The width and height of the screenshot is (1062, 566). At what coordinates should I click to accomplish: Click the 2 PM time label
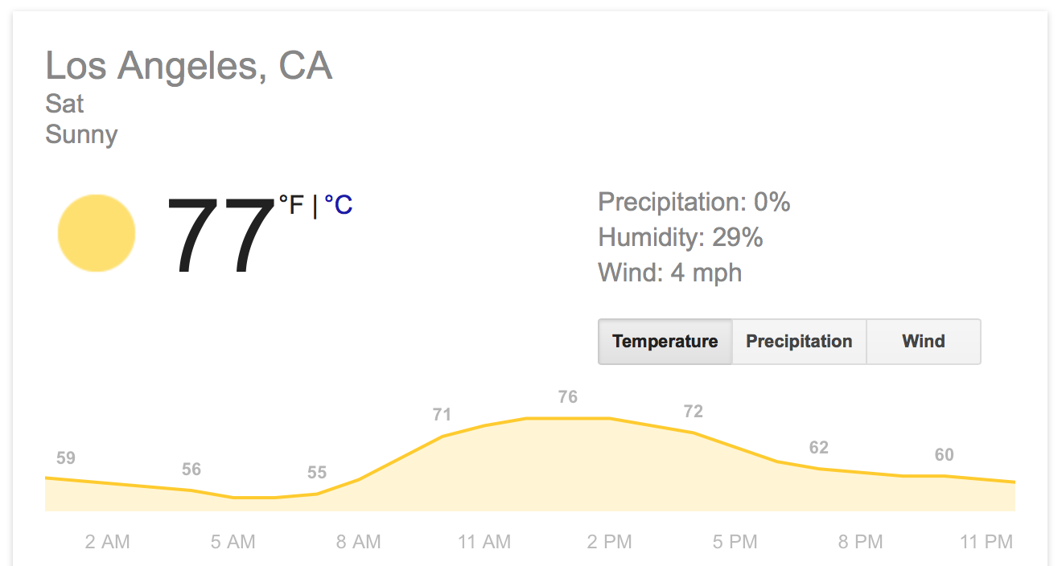click(x=610, y=541)
